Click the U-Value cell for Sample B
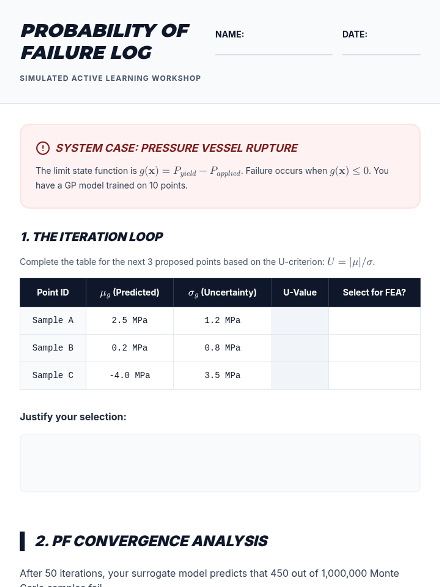The width and height of the screenshot is (440, 587). [300, 348]
